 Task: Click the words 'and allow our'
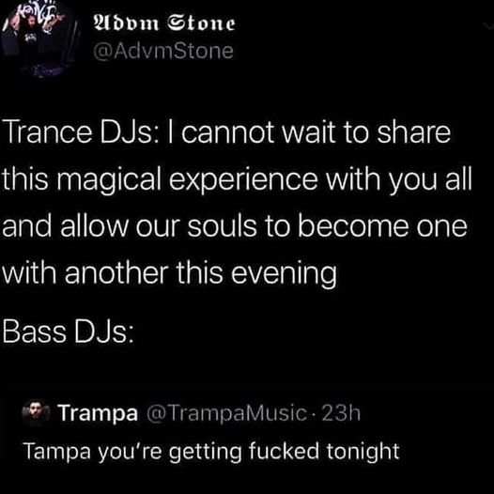(91, 226)
